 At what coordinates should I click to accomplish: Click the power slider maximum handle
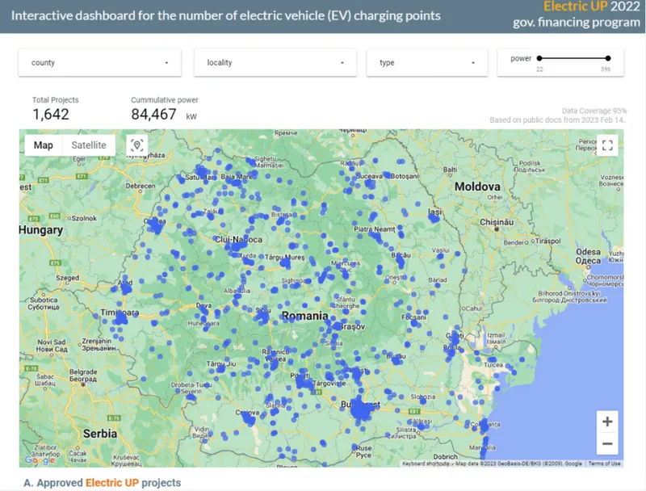[x=608, y=58]
